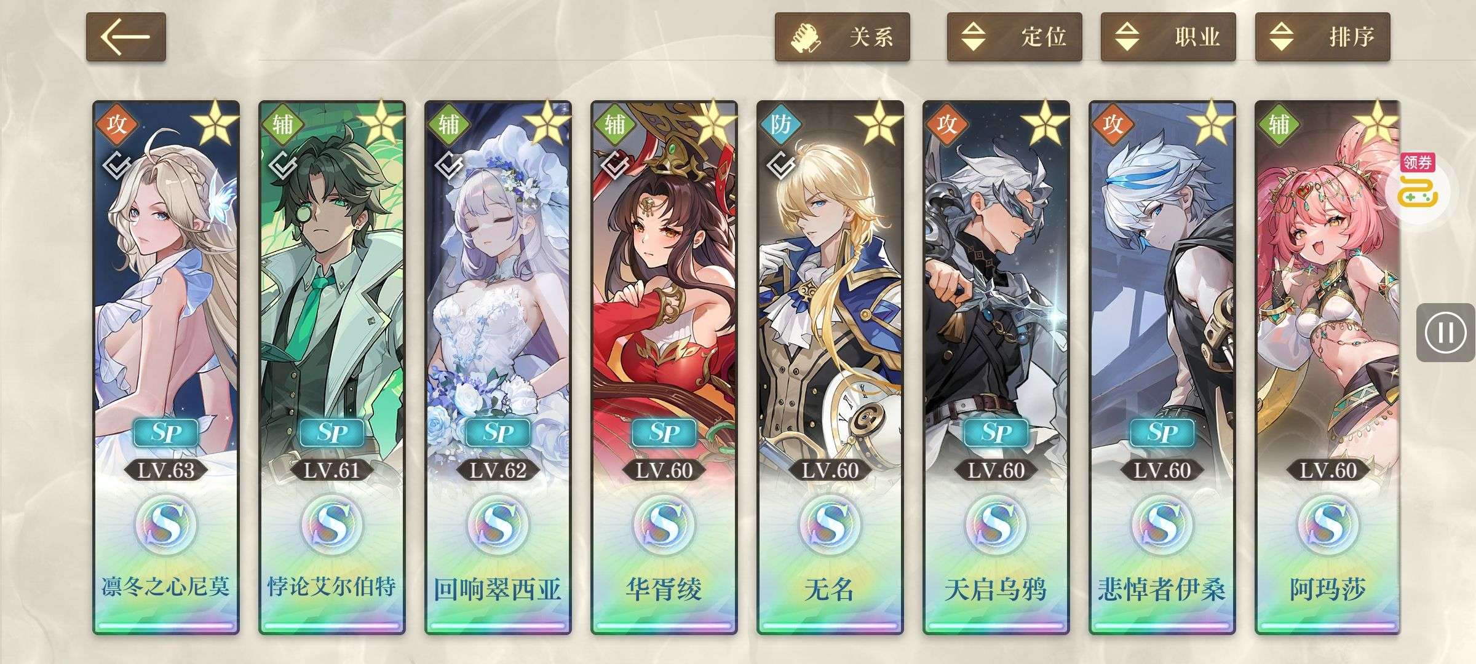Tap the S rank emblem of 华胥绫
This screenshot has width=1476, height=664.
click(664, 524)
